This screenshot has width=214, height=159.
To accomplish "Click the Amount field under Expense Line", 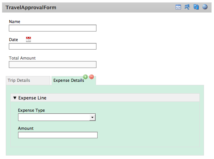I will [58, 135].
